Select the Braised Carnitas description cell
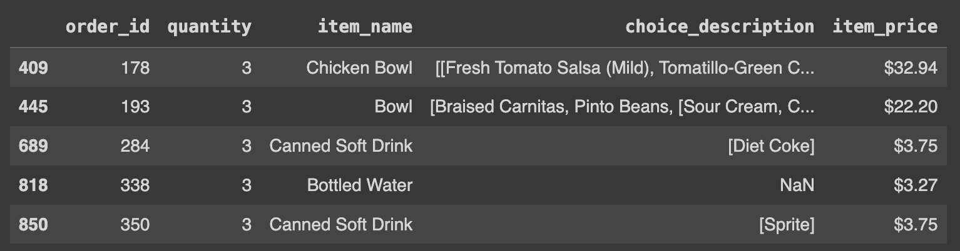The height and width of the screenshot is (251, 960). pyautogui.click(x=622, y=107)
